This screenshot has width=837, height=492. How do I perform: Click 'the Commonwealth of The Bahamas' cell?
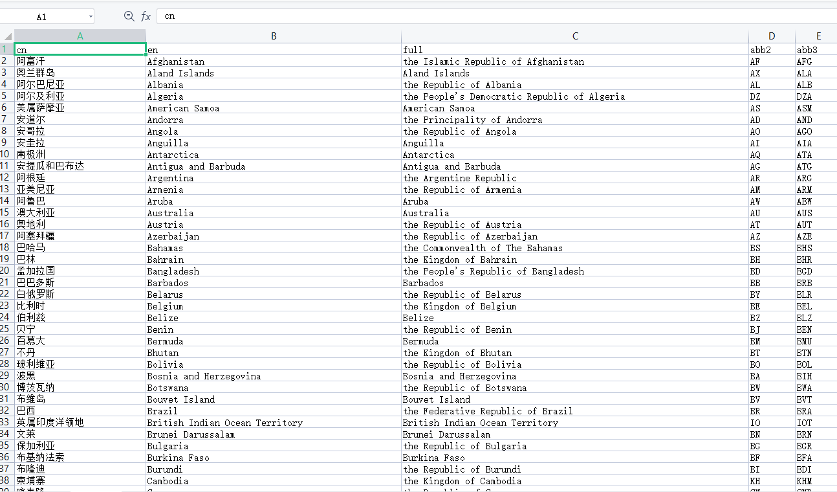coord(575,248)
